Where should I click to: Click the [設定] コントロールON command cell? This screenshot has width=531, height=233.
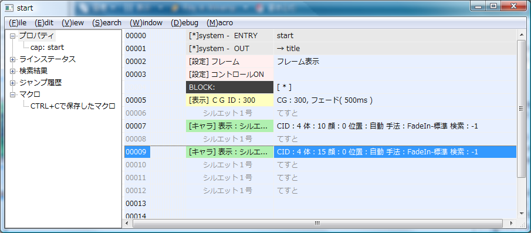(x=229, y=75)
